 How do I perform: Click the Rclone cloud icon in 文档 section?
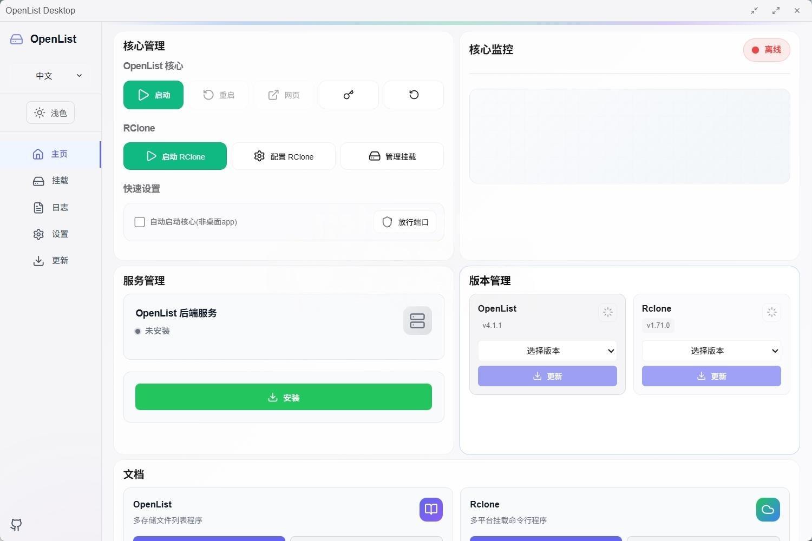[768, 509]
